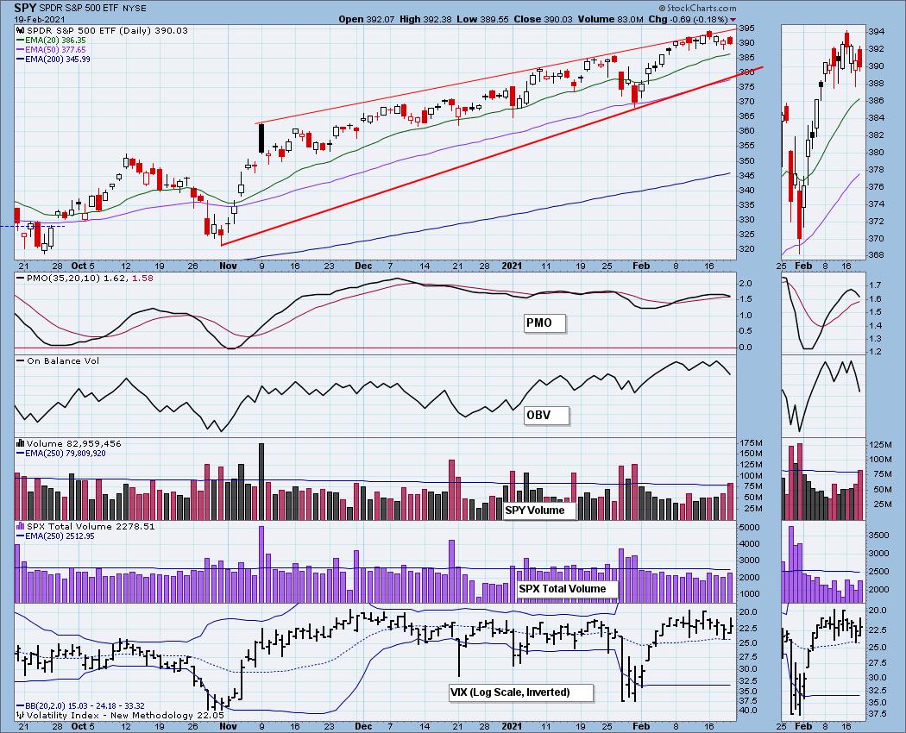Click the red down-arrow change indicator

[733, 20]
